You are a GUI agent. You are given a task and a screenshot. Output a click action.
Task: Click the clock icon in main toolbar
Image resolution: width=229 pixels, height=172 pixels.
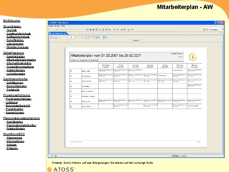click(x=100, y=30)
